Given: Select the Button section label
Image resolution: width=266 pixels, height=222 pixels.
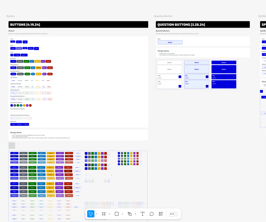Looking at the screenshot, I should pyautogui.click(x=10, y=16).
